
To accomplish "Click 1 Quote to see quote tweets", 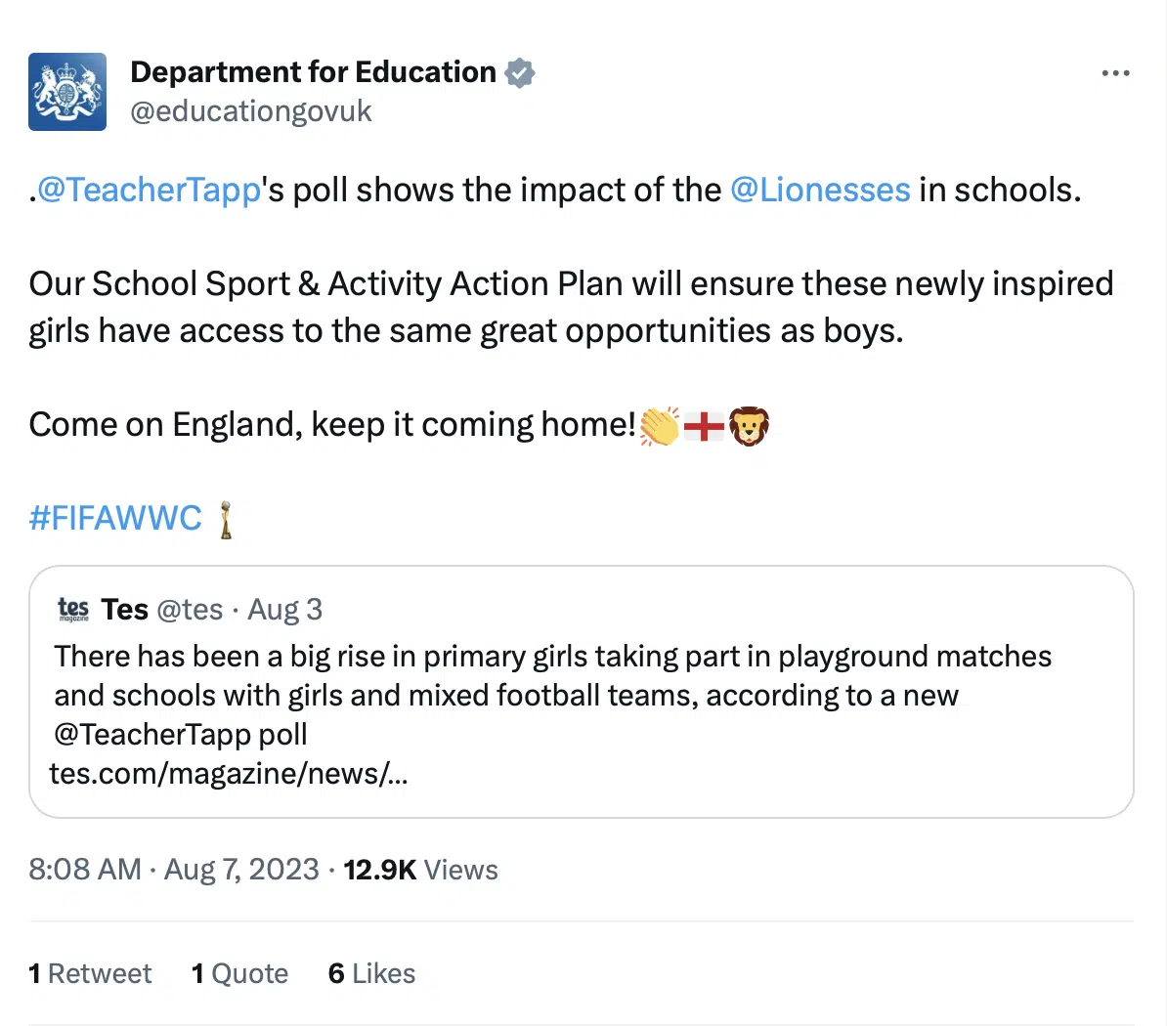I will (x=239, y=973).
